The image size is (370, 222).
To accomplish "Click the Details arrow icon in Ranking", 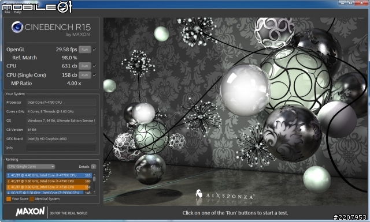I will pyautogui.click(x=94, y=167).
